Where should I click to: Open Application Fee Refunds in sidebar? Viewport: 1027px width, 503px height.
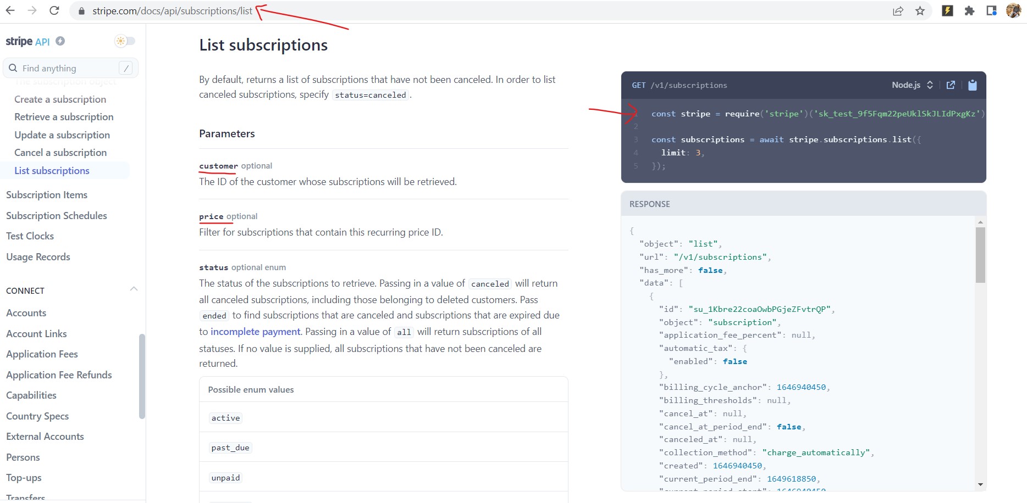[x=59, y=375]
